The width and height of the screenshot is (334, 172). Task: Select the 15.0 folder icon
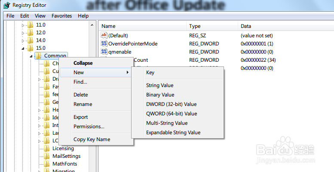31,48
